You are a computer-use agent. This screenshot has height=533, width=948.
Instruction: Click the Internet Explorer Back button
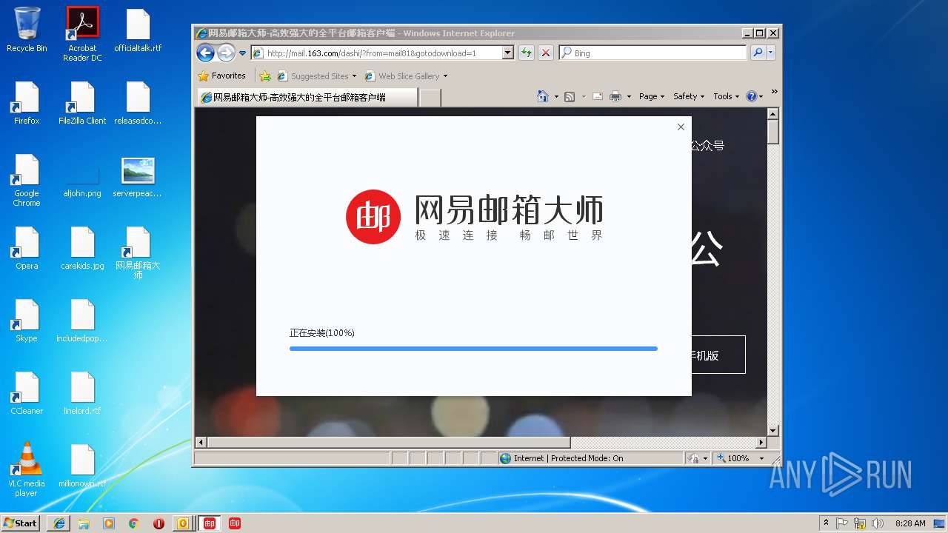pyautogui.click(x=205, y=53)
